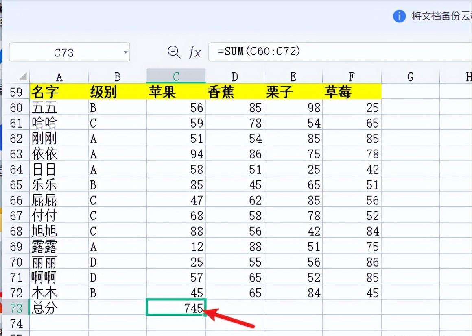Screen dimensions: 472x336
Task: Click header cell 名字
Action: tap(59, 92)
